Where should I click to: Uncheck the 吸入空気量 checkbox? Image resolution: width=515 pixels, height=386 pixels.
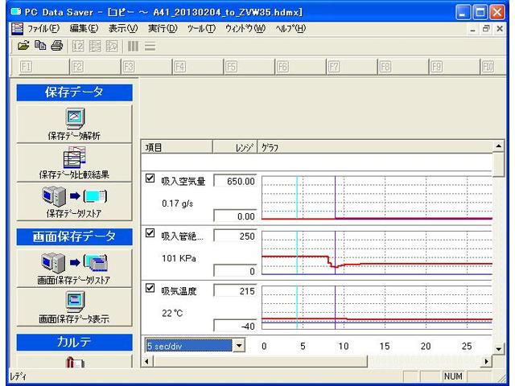click(150, 180)
